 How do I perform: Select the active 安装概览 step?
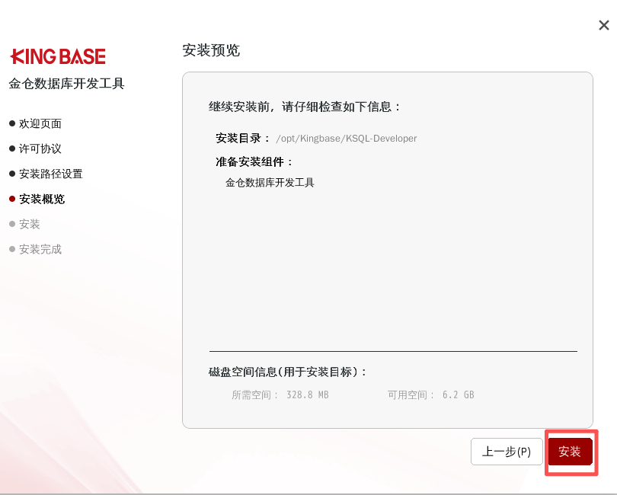point(42,199)
